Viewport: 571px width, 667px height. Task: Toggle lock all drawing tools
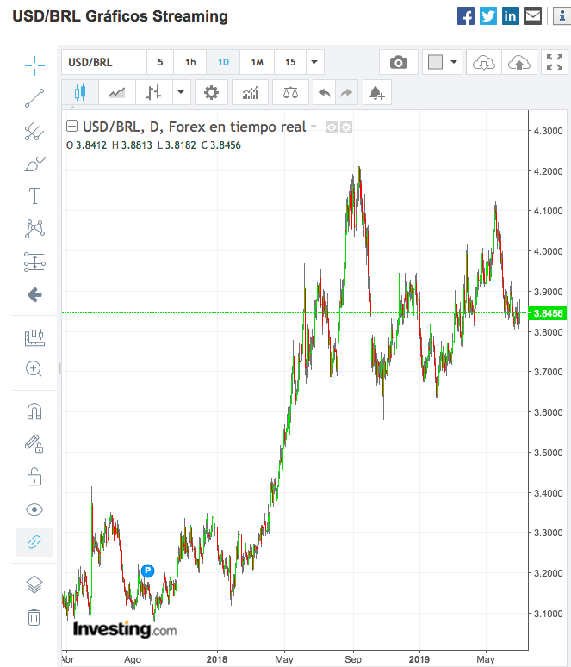(x=34, y=477)
